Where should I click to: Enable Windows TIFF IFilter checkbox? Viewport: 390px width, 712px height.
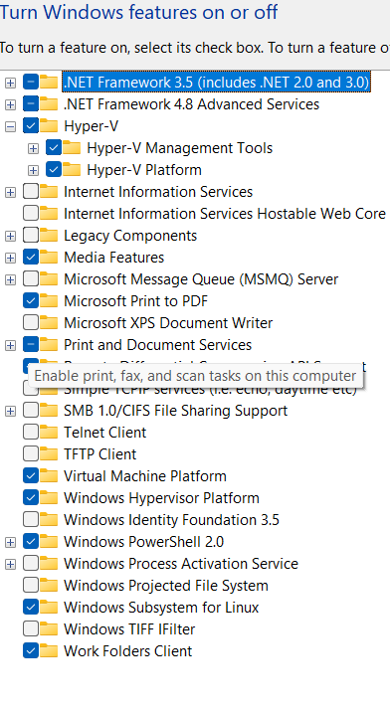point(31,629)
